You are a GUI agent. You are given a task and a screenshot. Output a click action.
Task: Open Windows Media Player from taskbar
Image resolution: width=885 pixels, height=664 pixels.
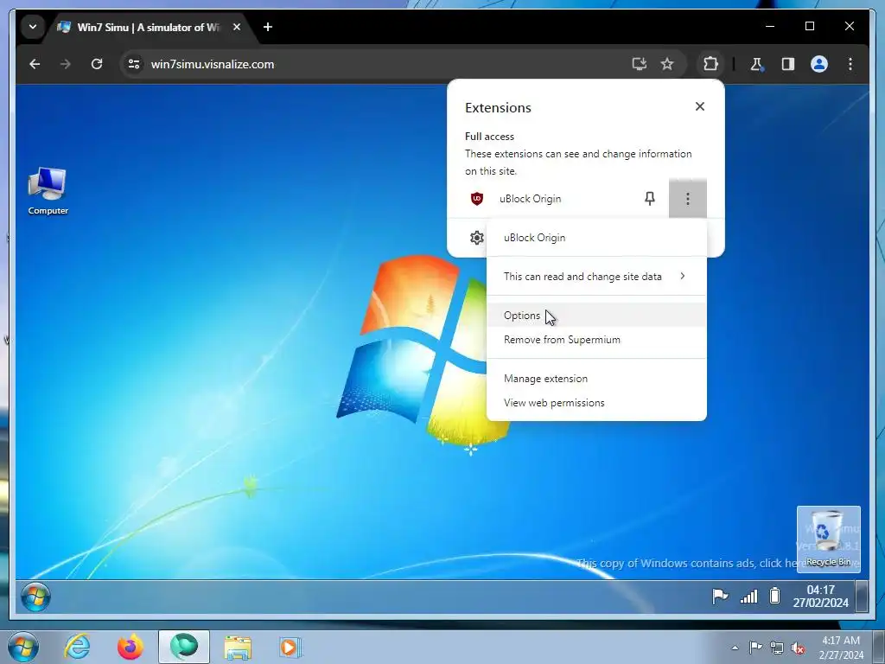click(290, 647)
